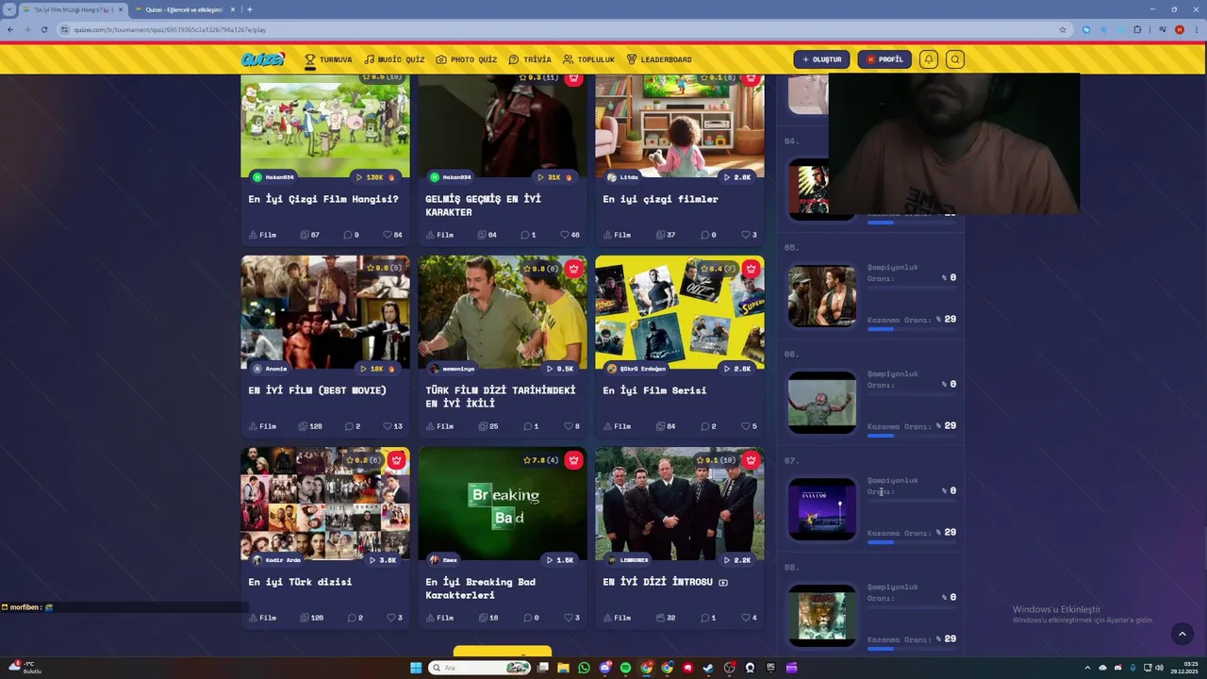
Task: Go to Music Quiz section
Action: pyautogui.click(x=395, y=59)
